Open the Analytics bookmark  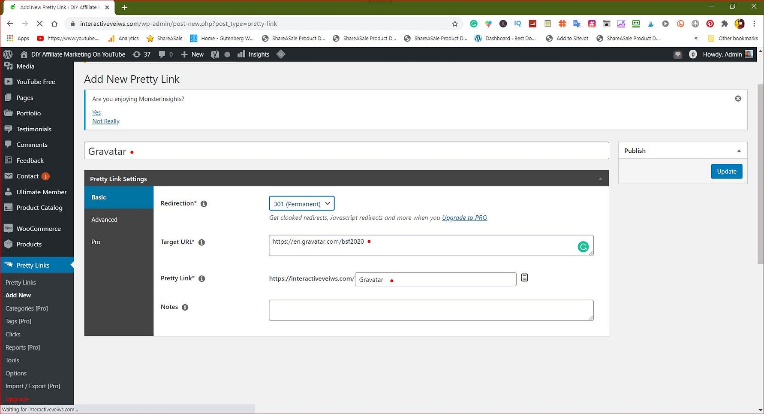123,38
